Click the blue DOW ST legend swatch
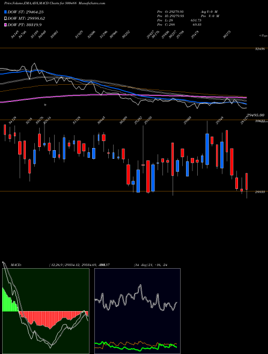Screen dimensions: 268x354 tap(5, 12)
